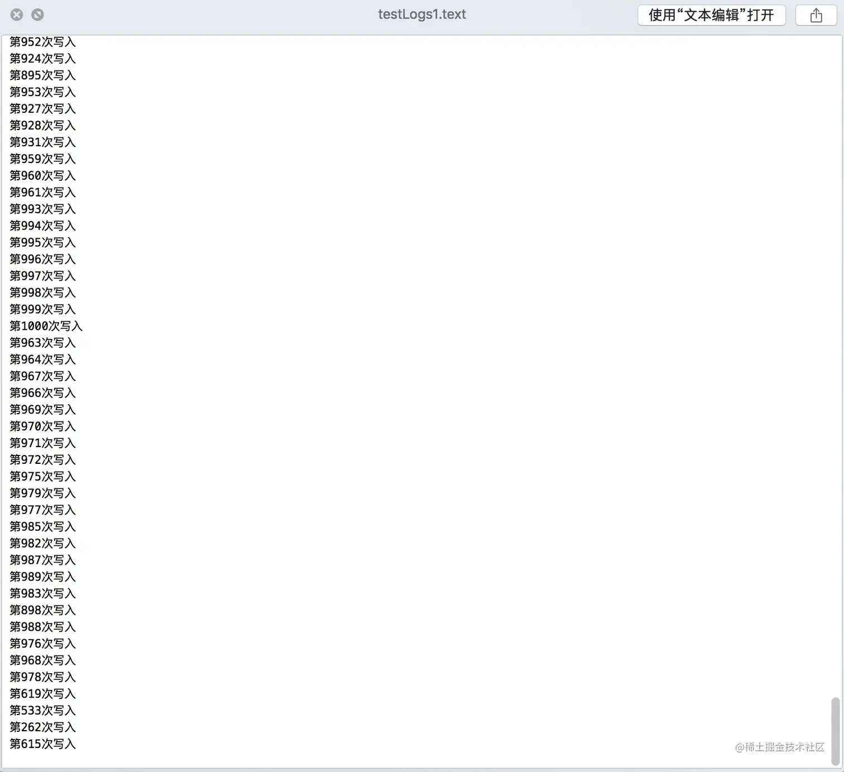Select the line 第959次写入
The image size is (844, 772).
(42, 159)
